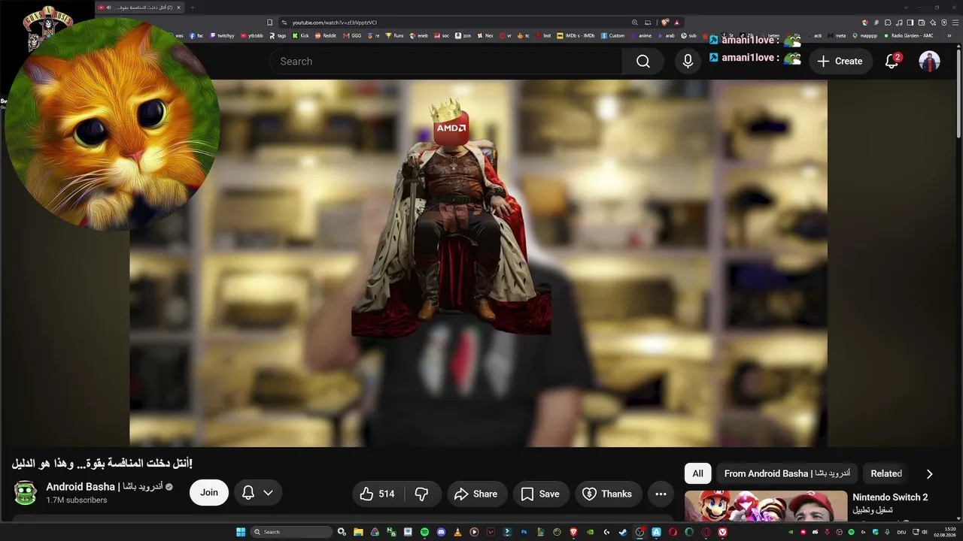Open clock and date in system tray

944,532
